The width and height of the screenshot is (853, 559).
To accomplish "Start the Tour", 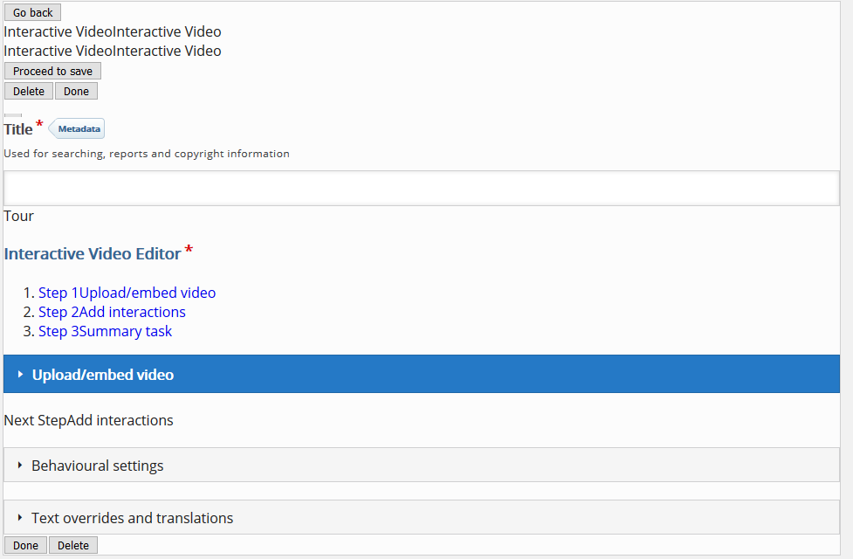I will point(18,216).
